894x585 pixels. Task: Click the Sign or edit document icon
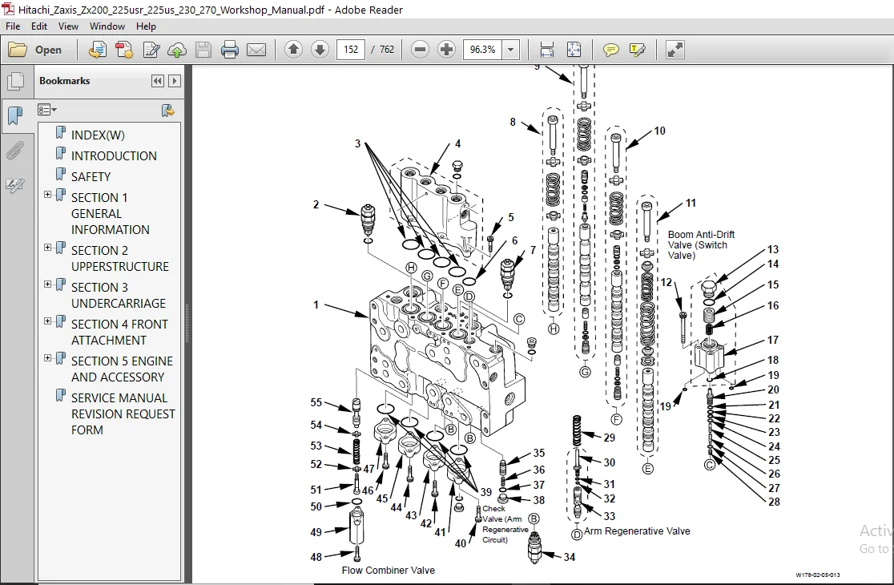[x=151, y=50]
